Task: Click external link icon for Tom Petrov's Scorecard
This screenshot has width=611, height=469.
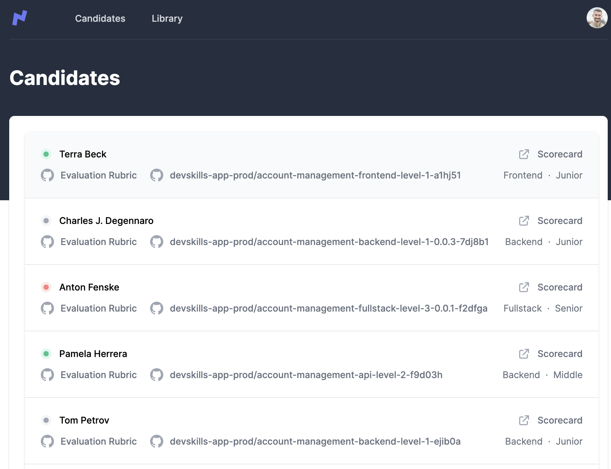Action: click(x=524, y=420)
